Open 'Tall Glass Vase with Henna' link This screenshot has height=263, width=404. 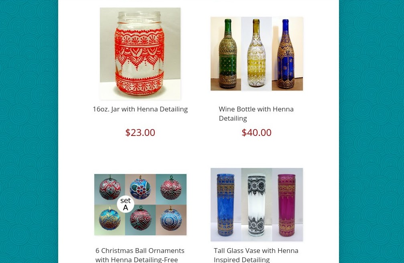pyautogui.click(x=256, y=255)
